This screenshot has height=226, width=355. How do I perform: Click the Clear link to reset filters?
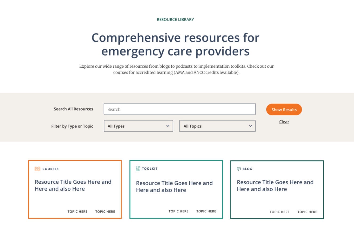click(284, 122)
